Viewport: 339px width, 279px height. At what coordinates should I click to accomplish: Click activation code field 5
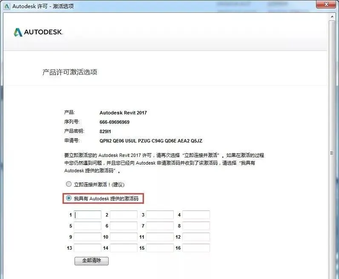(x=88, y=226)
